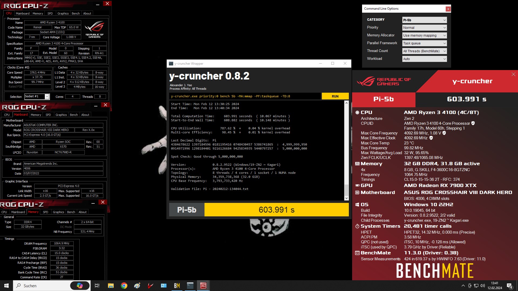Open the Paint palette app in taskbar
This screenshot has height=291, width=518.
[137, 286]
